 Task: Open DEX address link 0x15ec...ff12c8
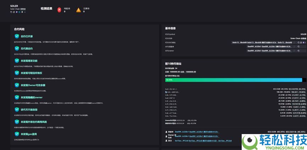(x=182, y=141)
